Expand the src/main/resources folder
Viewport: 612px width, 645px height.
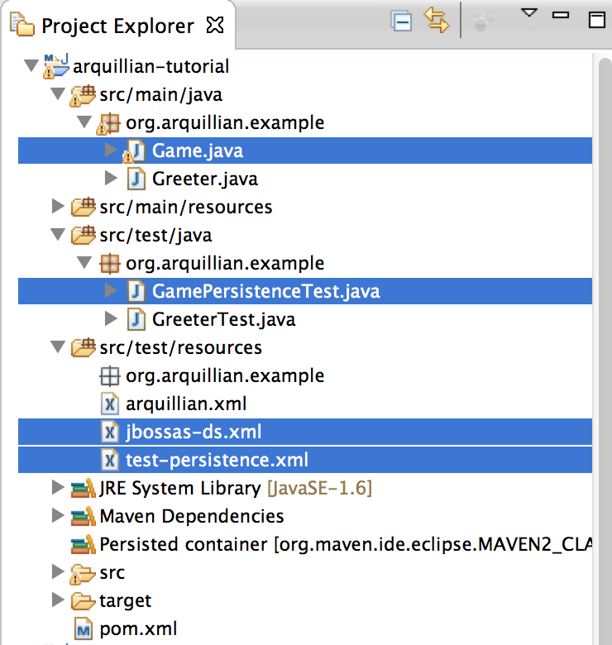(58, 206)
